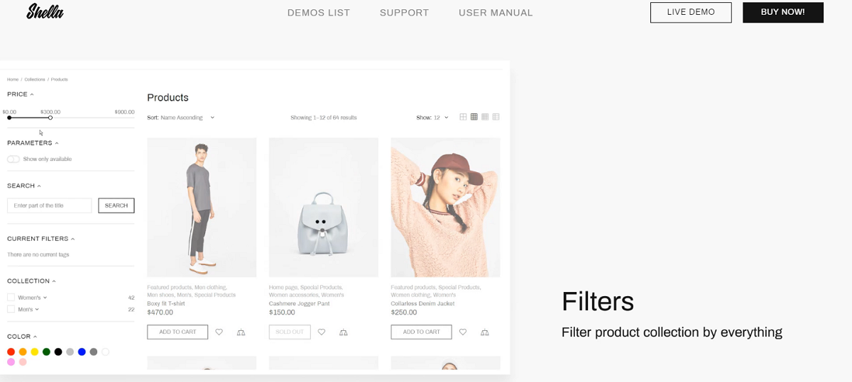Switch to list view layout icon

pos(496,117)
